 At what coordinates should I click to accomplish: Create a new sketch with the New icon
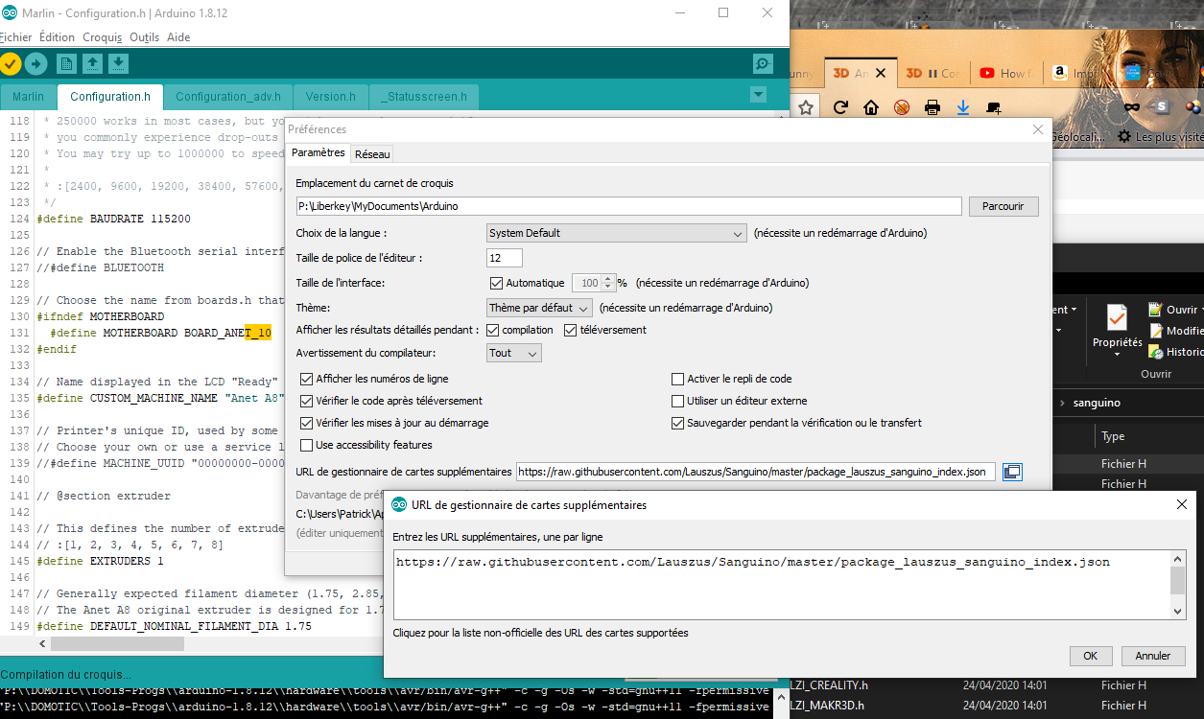(x=66, y=63)
